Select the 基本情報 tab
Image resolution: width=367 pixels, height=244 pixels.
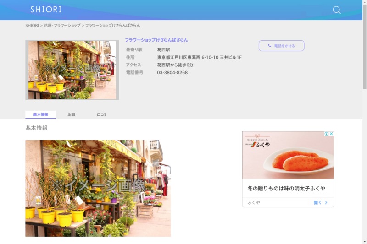pyautogui.click(x=40, y=114)
